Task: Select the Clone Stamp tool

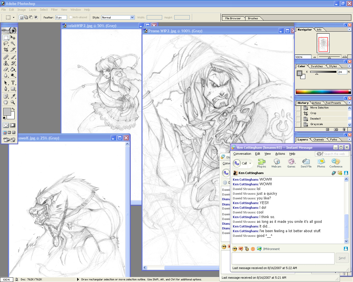Action: tap(6, 63)
